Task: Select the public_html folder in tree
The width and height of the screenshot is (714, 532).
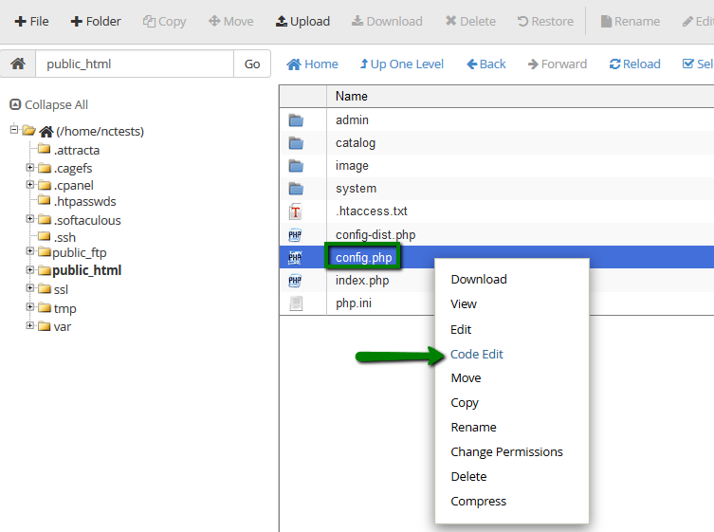Action: (86, 270)
